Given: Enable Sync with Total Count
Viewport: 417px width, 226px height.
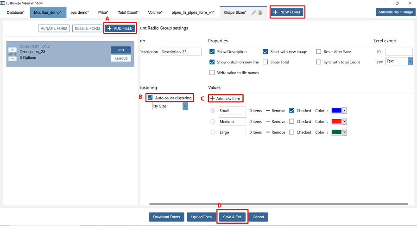Looking at the screenshot, I should (x=319, y=62).
